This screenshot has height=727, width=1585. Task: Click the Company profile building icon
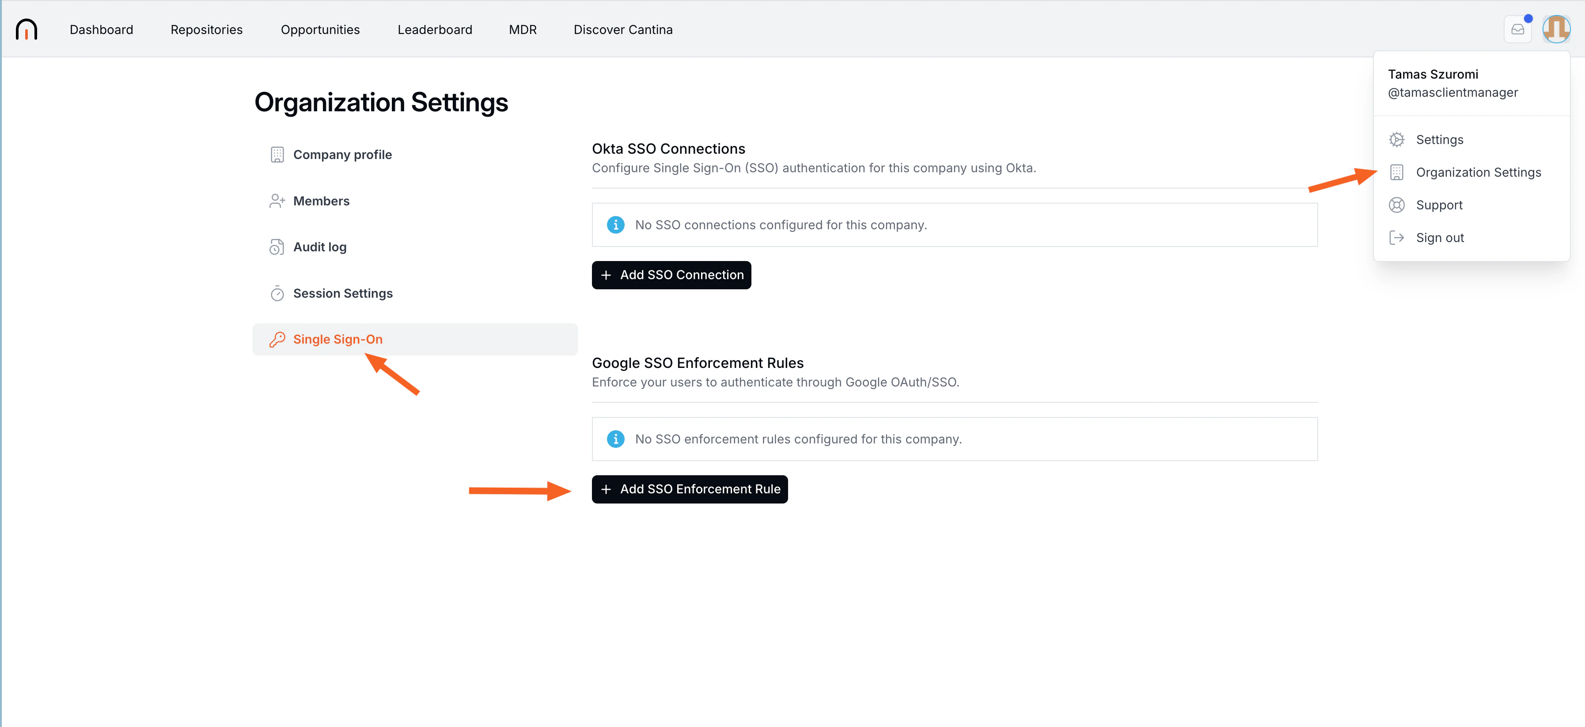pos(277,155)
